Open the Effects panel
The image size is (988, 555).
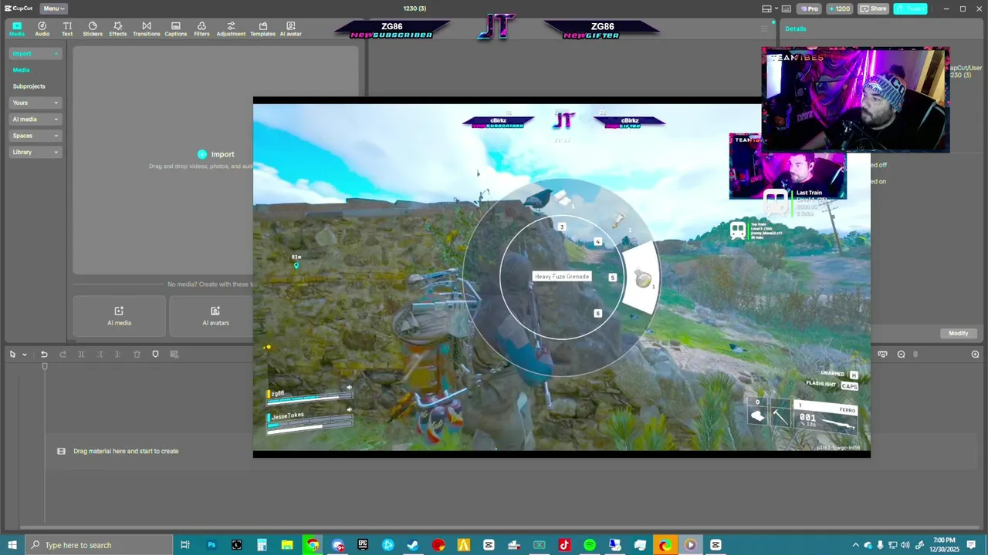(x=118, y=29)
